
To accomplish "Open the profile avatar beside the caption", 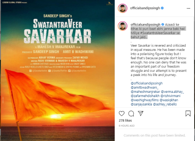I will (x=123, y=26).
